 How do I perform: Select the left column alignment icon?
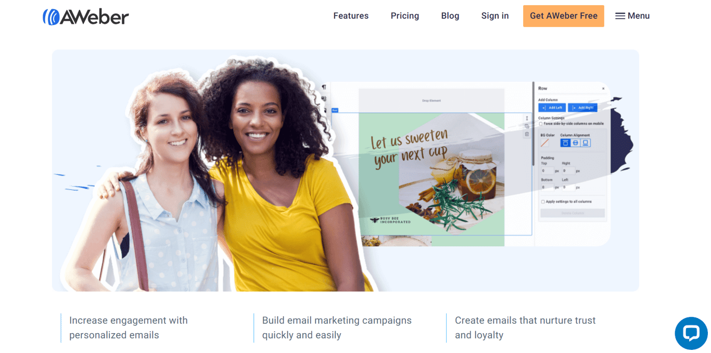point(565,143)
